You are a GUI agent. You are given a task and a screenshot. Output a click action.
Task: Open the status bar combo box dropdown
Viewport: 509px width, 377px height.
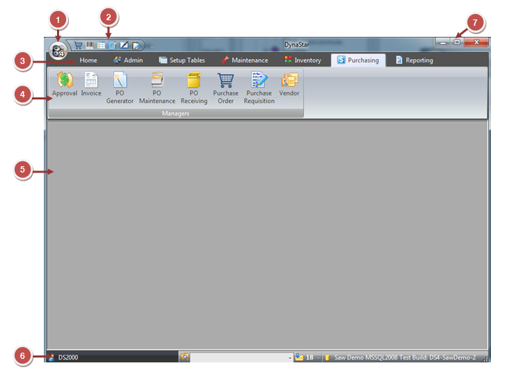point(290,358)
